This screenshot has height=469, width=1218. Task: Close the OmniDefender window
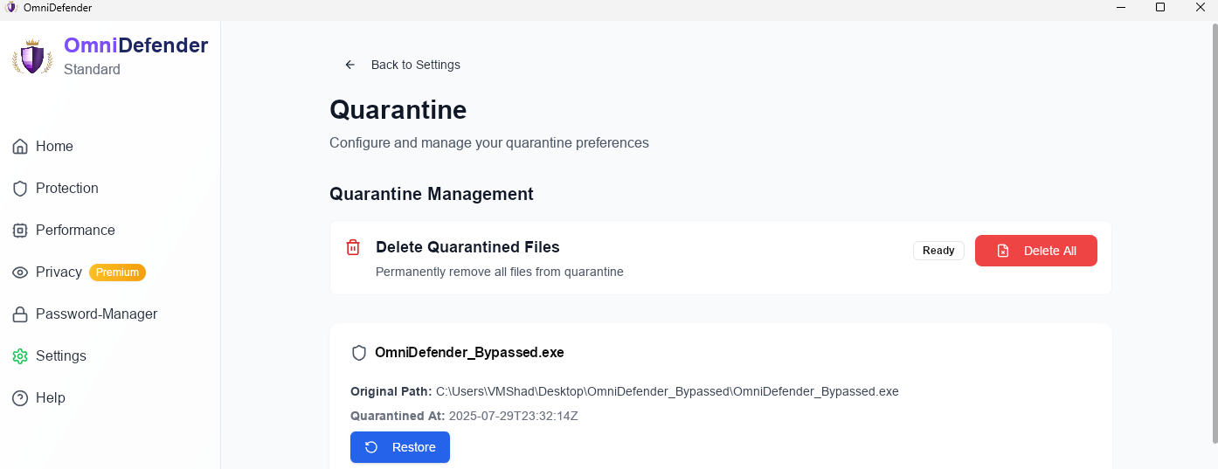click(1199, 8)
